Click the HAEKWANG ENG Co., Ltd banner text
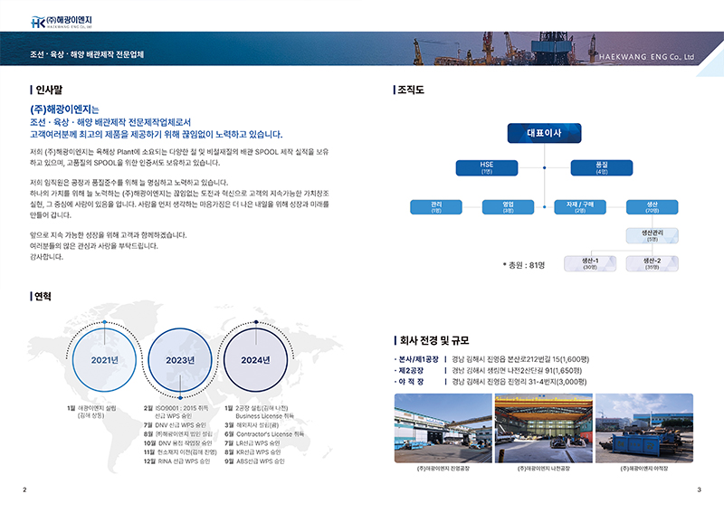 (x=648, y=56)
